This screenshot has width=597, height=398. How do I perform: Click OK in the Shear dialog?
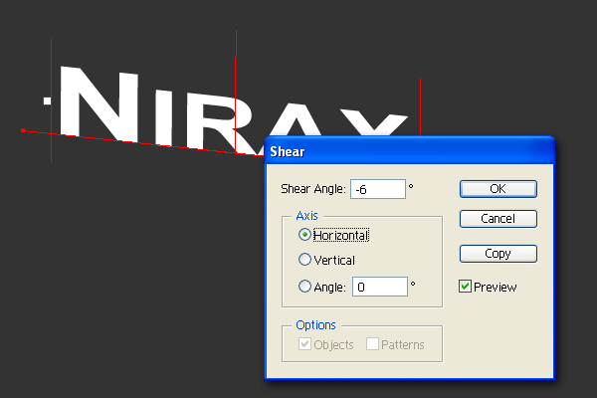[498, 189]
